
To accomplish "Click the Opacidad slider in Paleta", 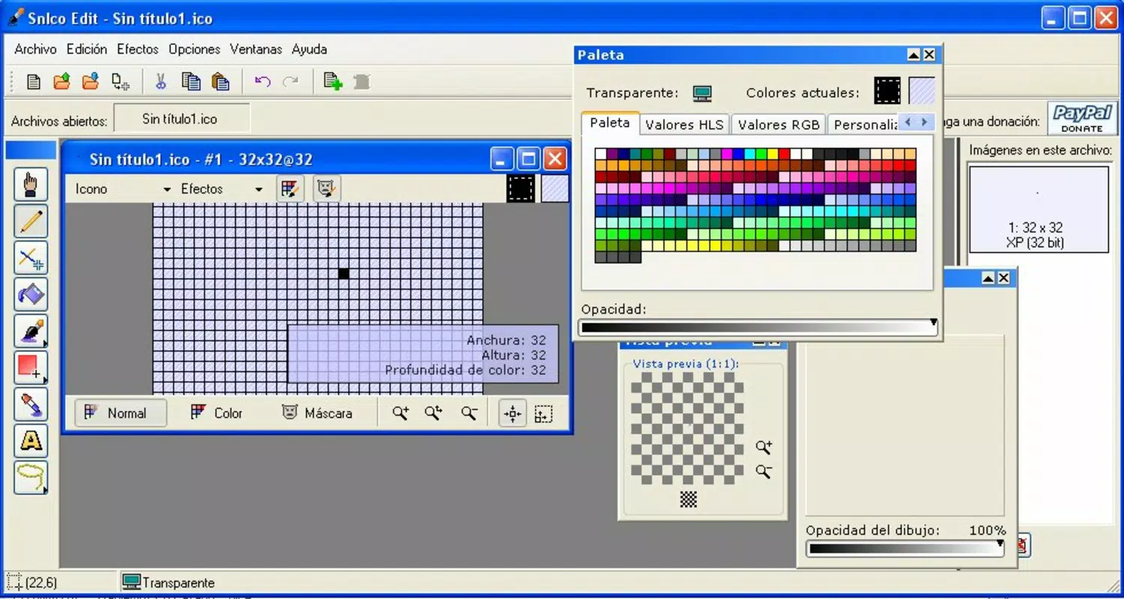I will pos(758,327).
